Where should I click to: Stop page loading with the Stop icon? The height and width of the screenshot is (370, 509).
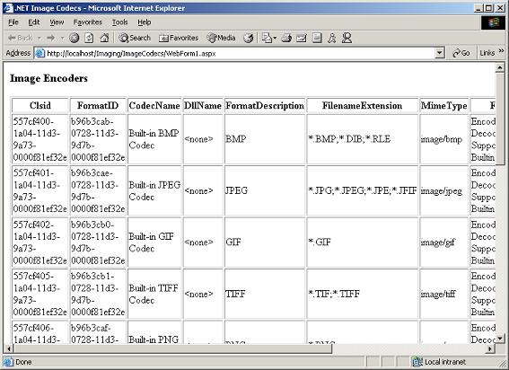tap(74, 38)
